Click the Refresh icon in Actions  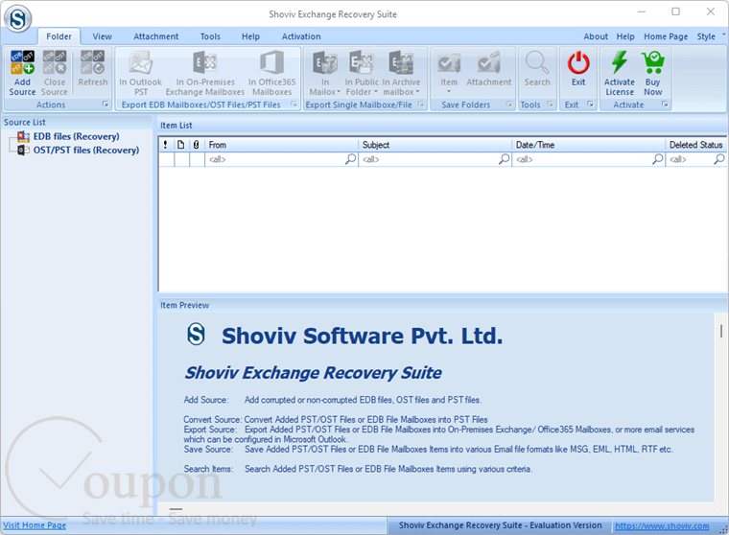tap(92, 62)
